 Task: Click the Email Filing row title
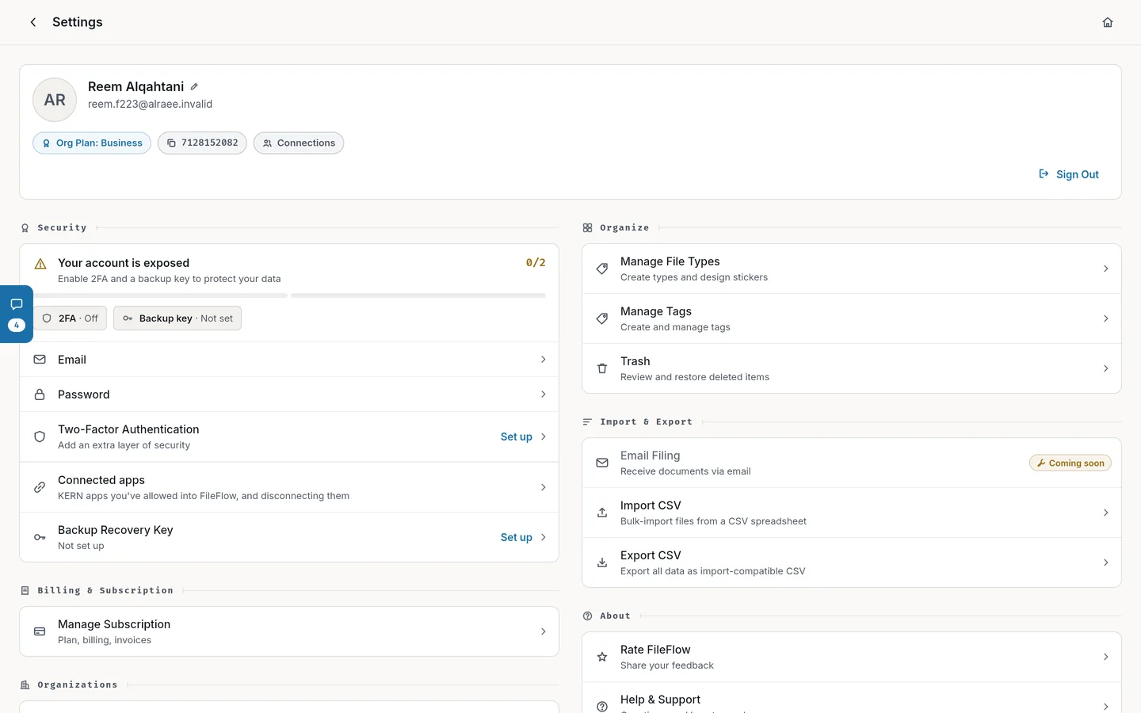[x=651, y=456]
